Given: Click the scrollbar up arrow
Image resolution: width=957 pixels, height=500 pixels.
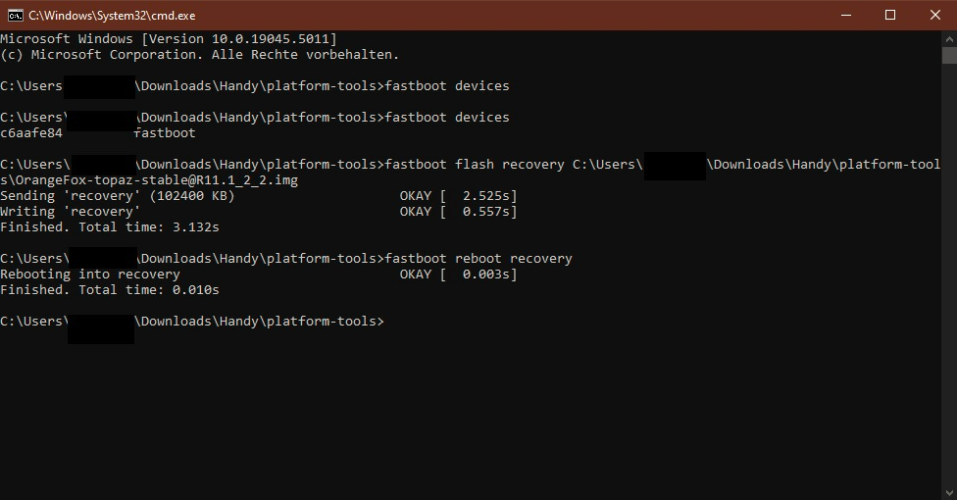Looking at the screenshot, I should [x=948, y=37].
